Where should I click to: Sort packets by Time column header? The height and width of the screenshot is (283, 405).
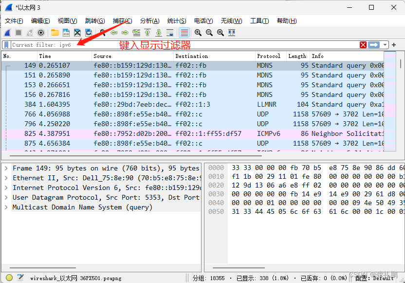(65, 56)
